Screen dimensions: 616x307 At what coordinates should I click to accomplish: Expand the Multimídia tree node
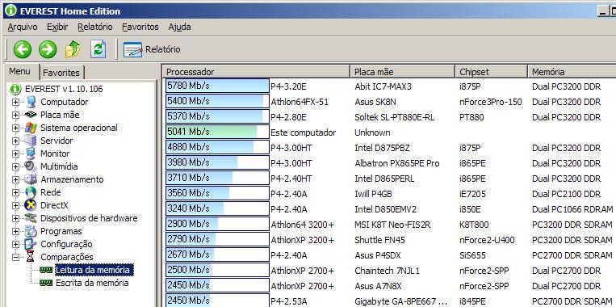15,166
